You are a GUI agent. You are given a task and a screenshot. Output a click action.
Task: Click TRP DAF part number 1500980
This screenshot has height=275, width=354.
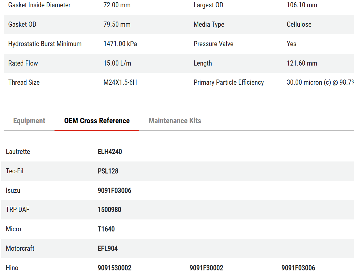point(109,209)
